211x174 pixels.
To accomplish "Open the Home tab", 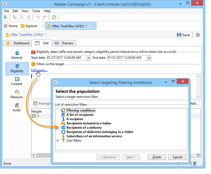I will 11,26.
